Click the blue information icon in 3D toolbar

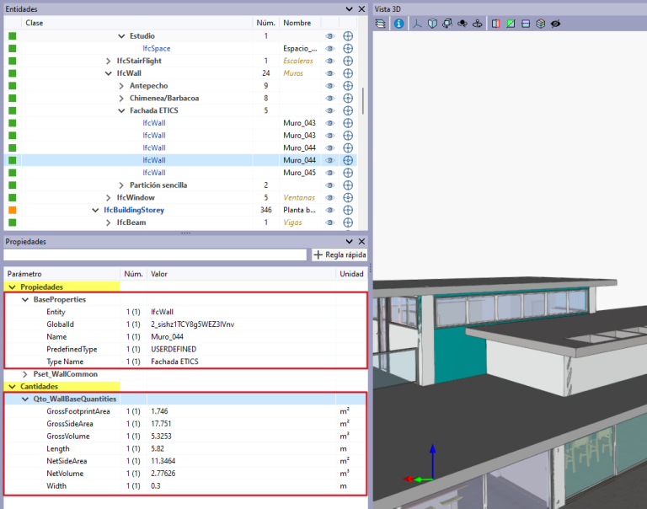point(398,24)
